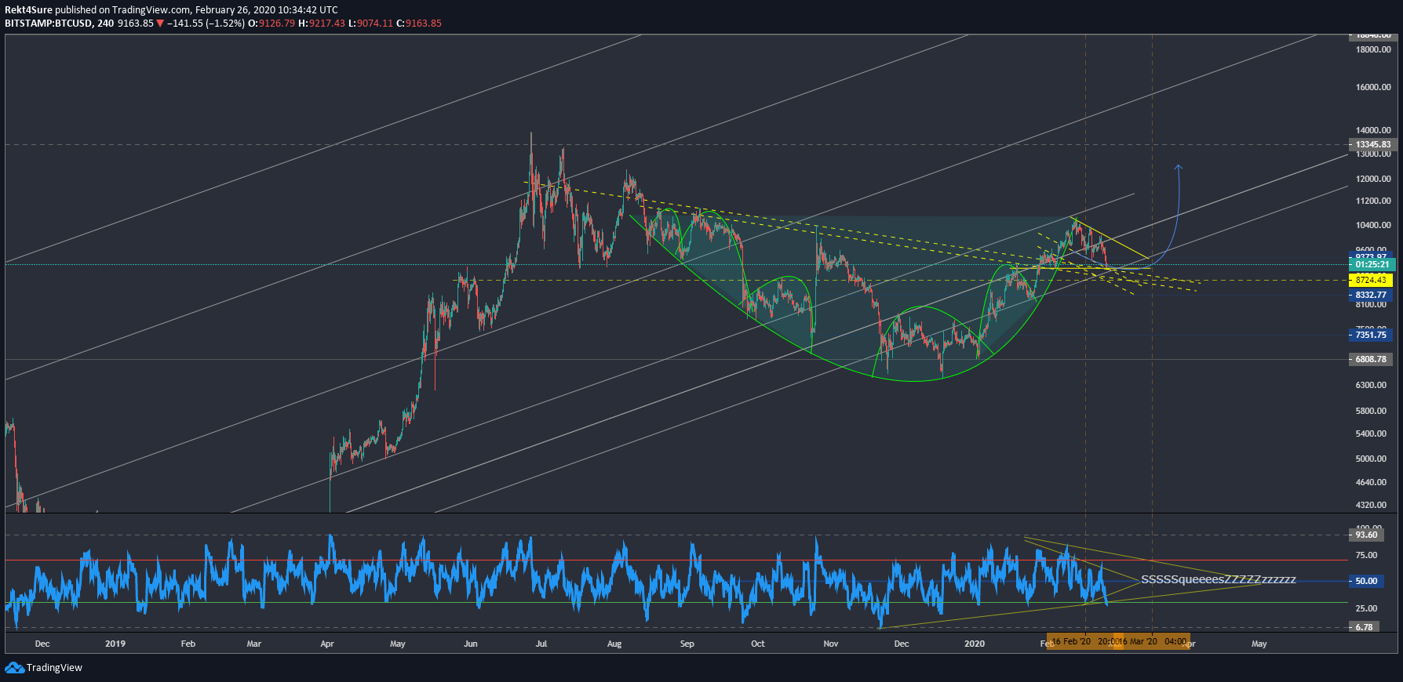Click the 7351.75 price label
The height and width of the screenshot is (682, 1403).
coord(1371,335)
